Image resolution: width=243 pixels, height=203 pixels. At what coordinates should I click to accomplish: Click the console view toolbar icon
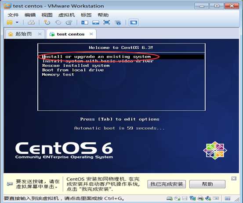[134, 22]
